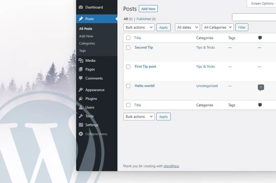Open the Settings menu label
Image resolution: width=276 pixels, height=183 pixels.
point(92,125)
